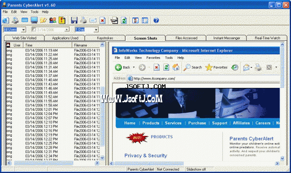The height and width of the screenshot is (173, 291).
Task: Sort by the User column header
Action: [17, 45]
